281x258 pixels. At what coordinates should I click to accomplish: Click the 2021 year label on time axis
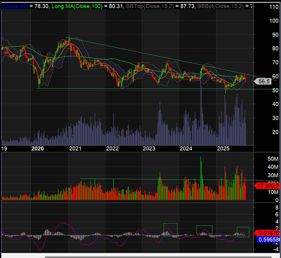tap(75, 149)
